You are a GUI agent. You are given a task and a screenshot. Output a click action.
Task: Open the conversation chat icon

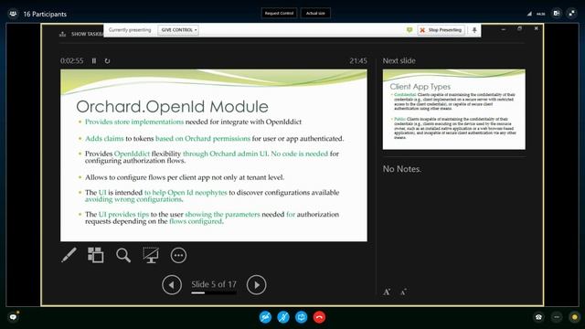click(13, 317)
